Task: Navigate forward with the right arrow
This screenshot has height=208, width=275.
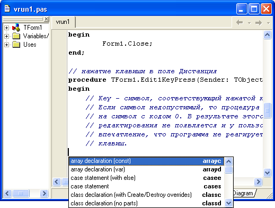Action: pos(259,23)
